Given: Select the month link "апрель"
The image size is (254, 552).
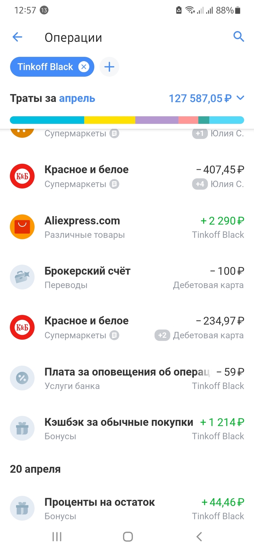Looking at the screenshot, I should click(x=77, y=98).
